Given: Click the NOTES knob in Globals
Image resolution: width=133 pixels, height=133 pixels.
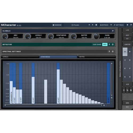Looking at the screenshot, I should point(73,36).
